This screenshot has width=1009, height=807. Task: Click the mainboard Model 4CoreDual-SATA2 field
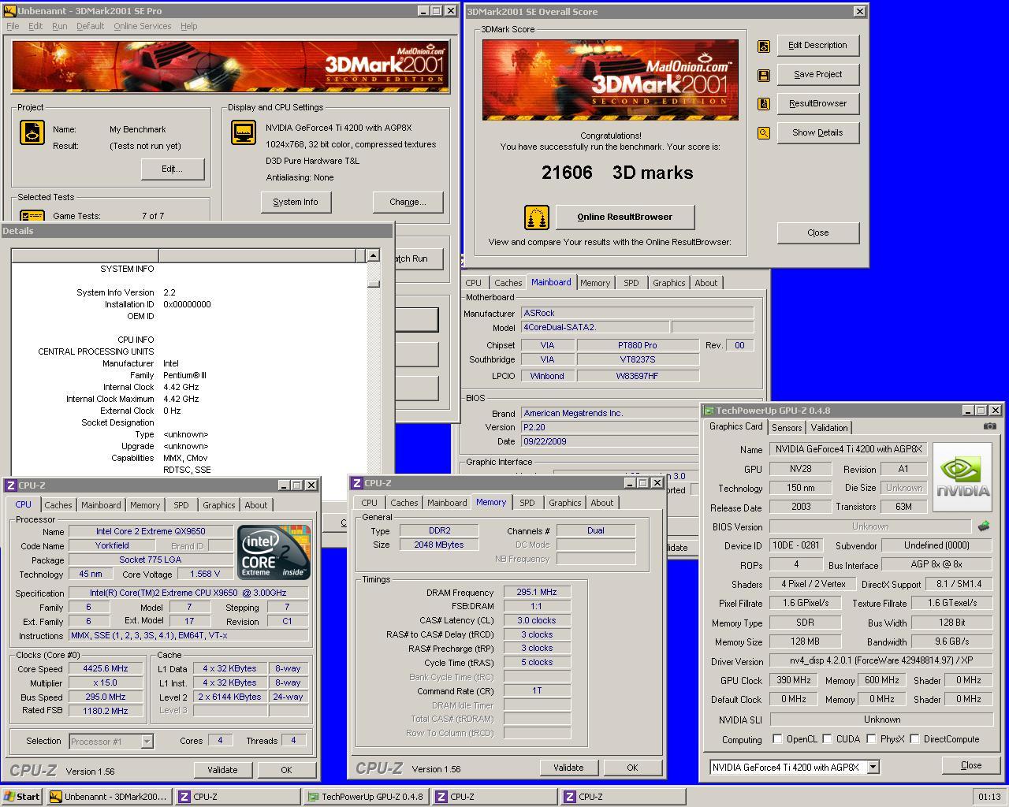tap(595, 327)
